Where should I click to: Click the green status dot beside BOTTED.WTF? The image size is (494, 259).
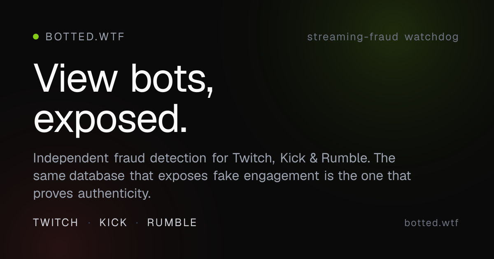tap(36, 37)
